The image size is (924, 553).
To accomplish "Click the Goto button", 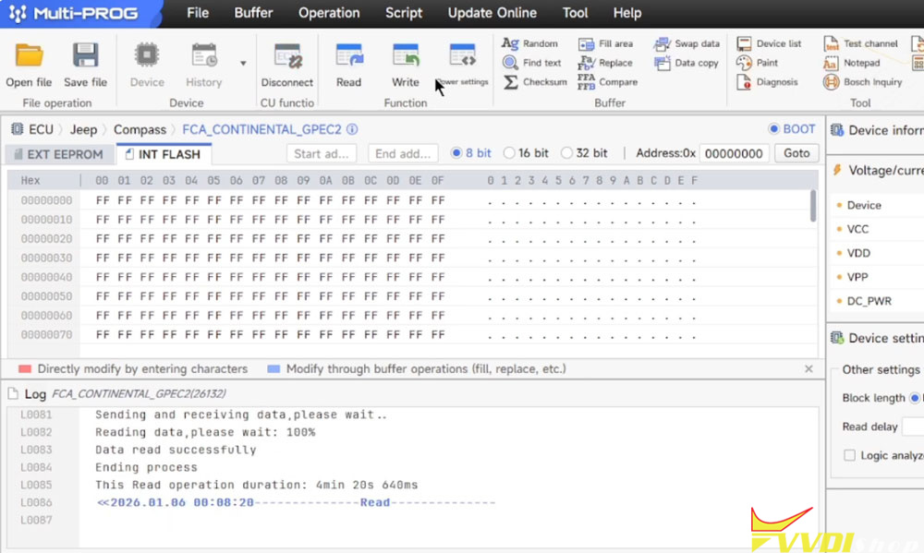I will pyautogui.click(x=796, y=153).
